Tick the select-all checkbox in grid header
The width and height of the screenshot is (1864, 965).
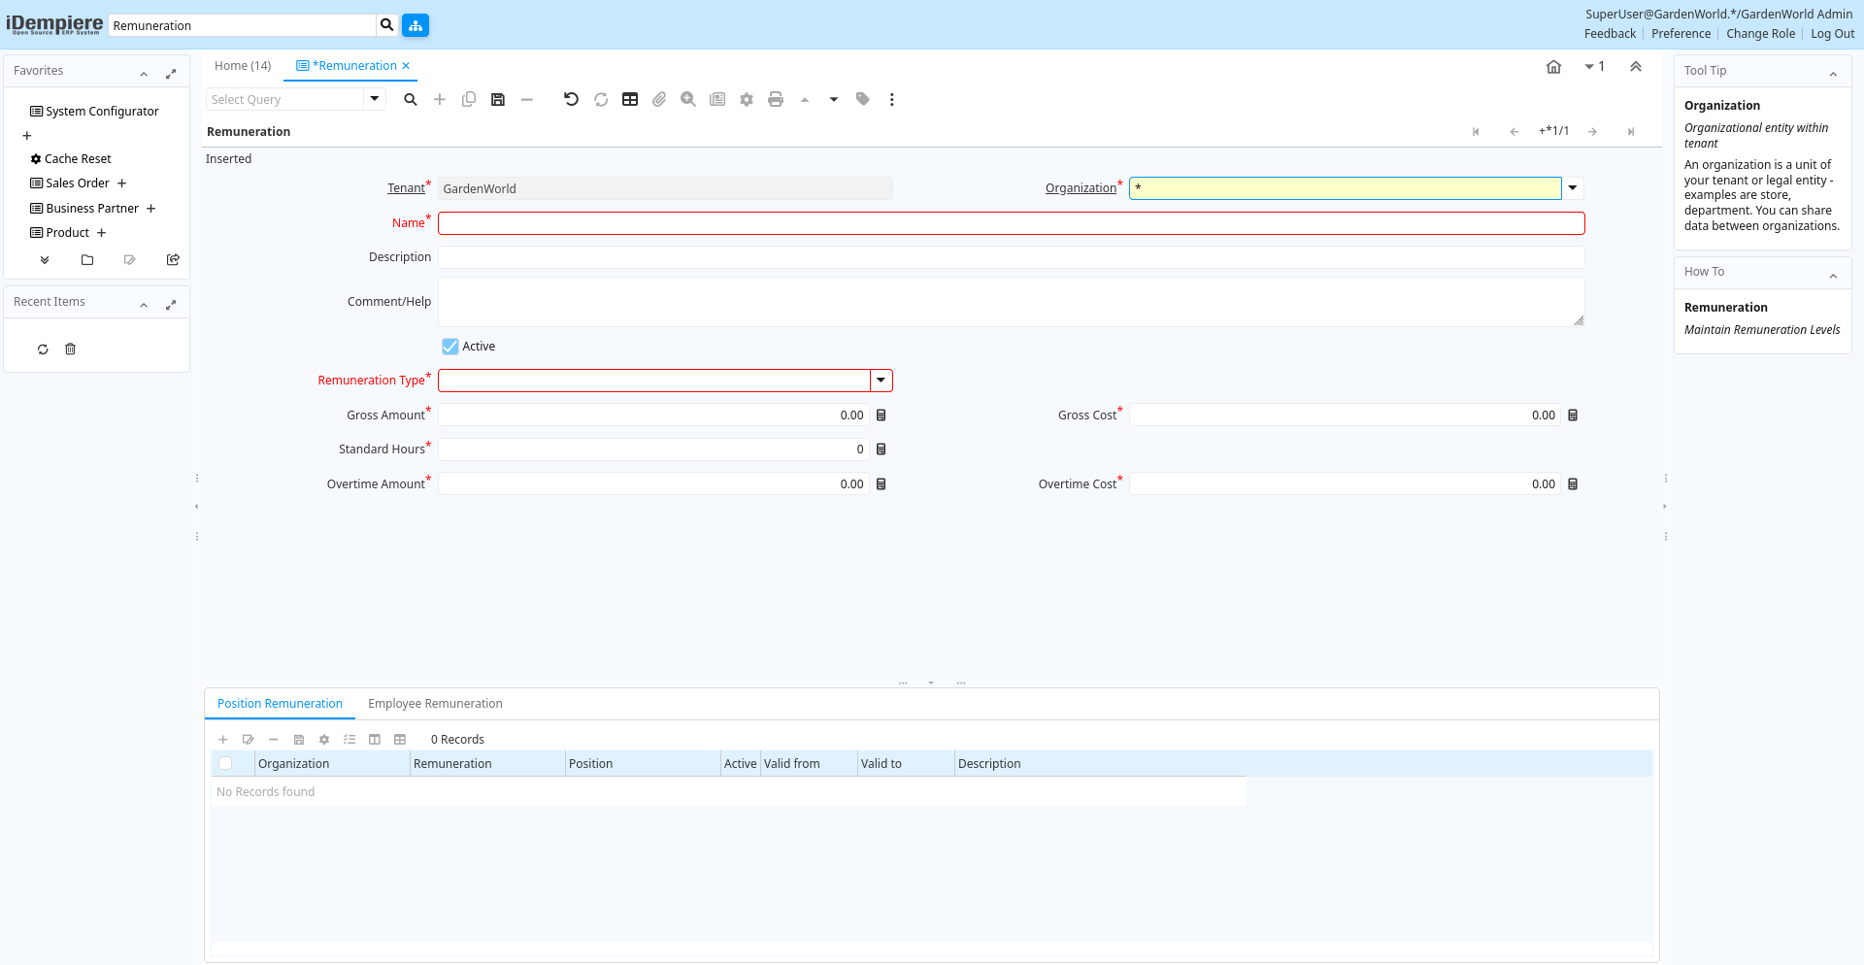coord(225,764)
